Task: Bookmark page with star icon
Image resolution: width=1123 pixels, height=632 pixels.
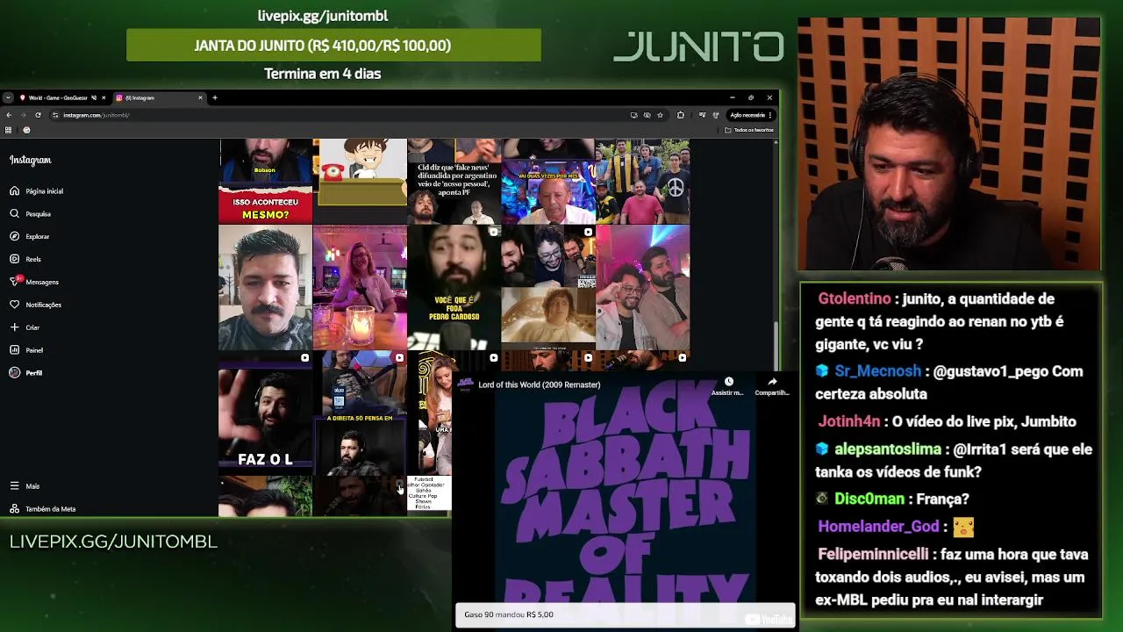Action: point(661,115)
